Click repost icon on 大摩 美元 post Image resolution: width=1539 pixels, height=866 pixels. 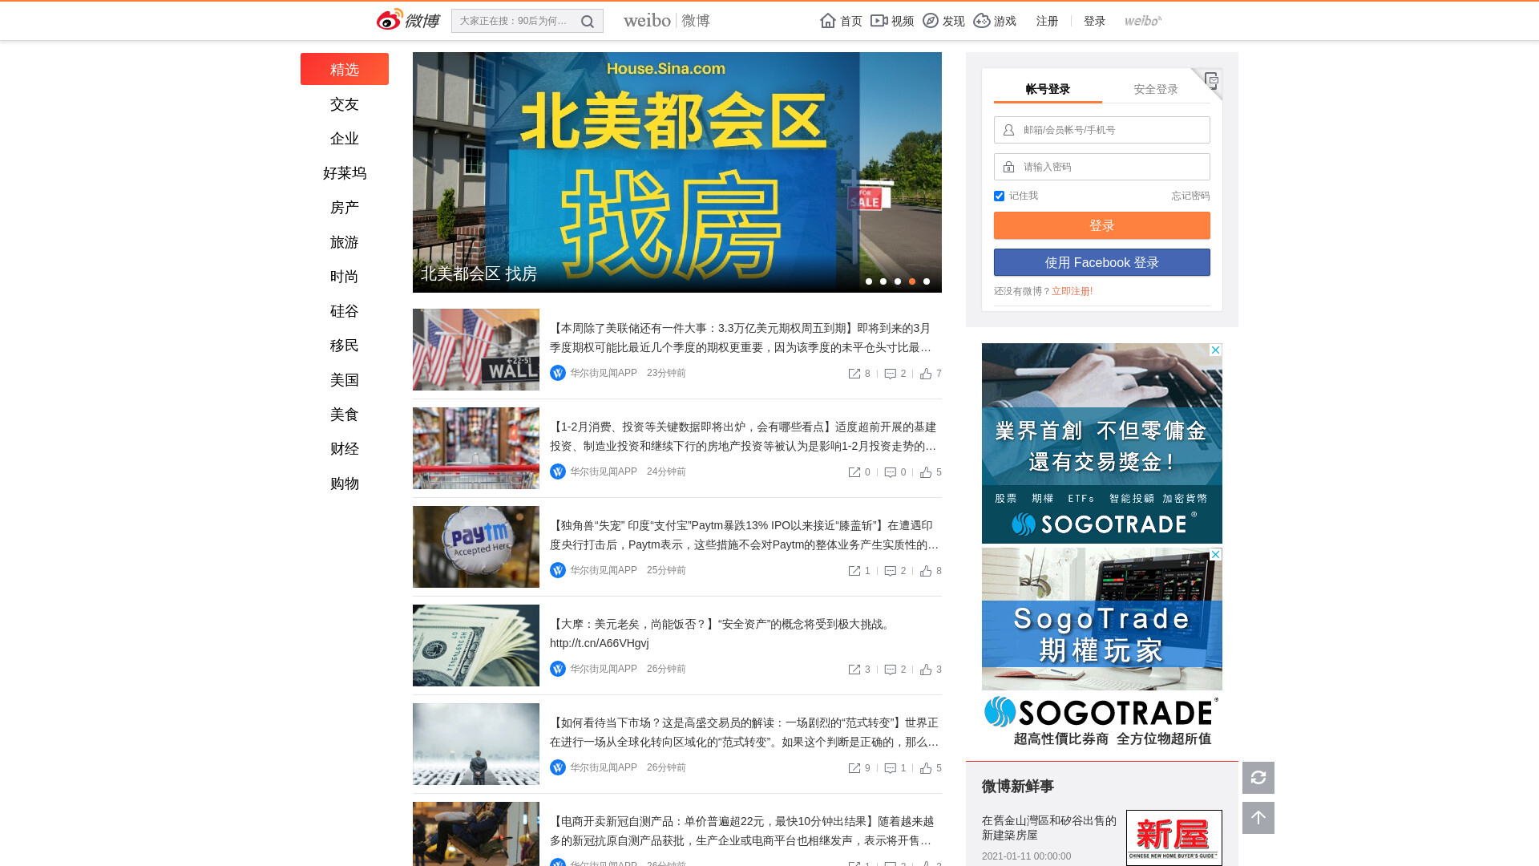[x=854, y=670]
